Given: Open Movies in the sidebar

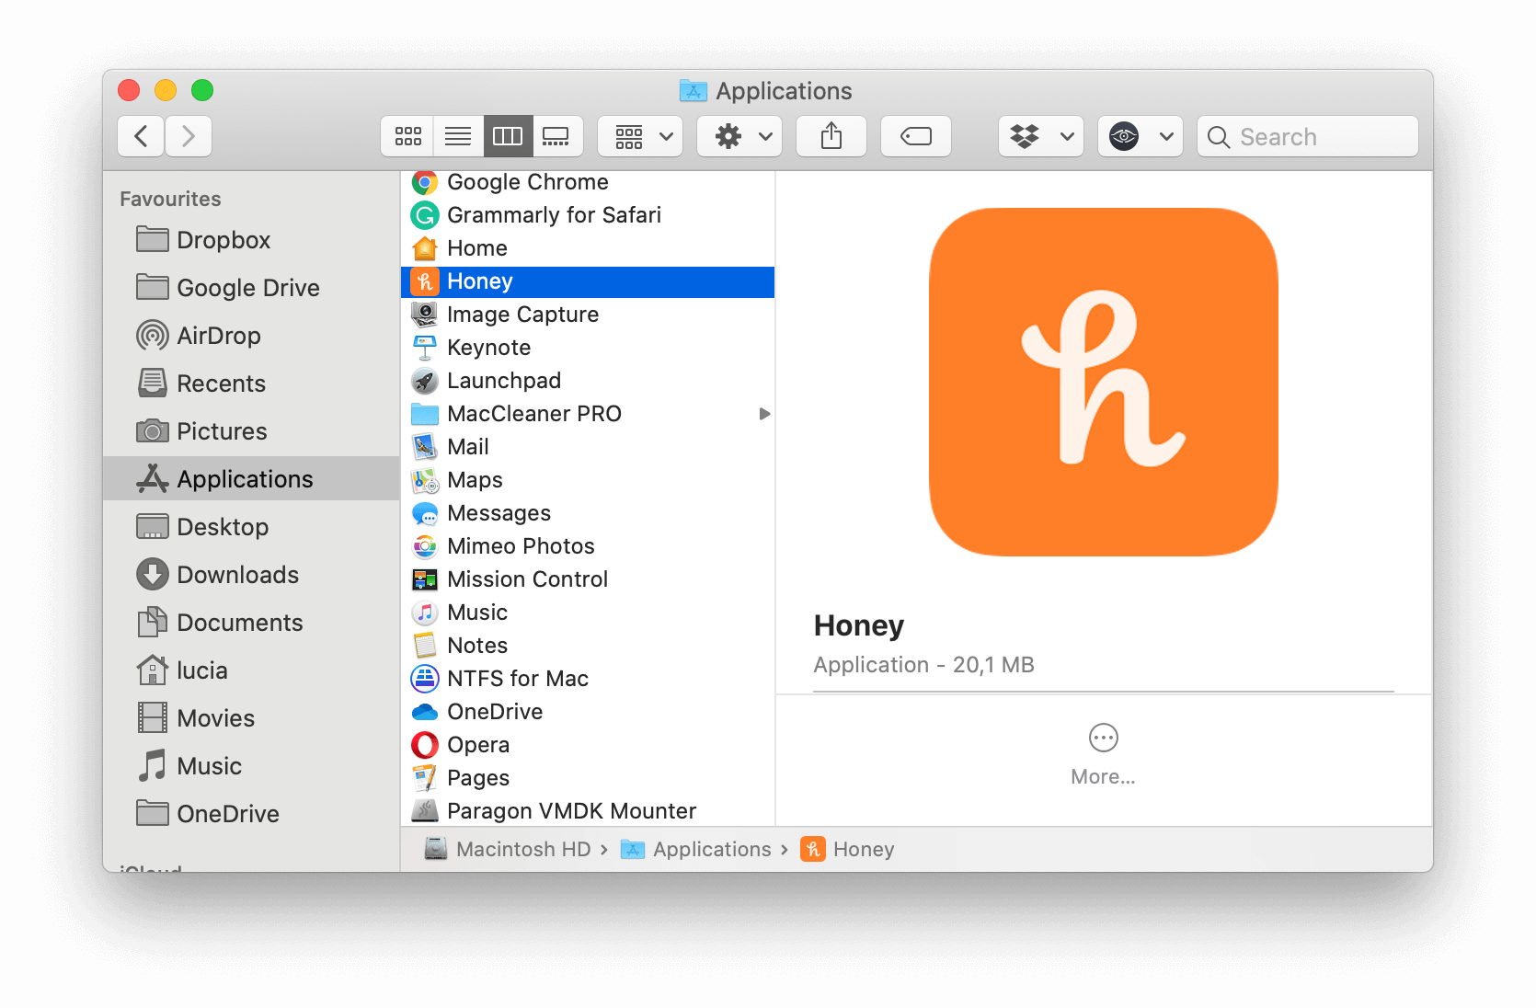Looking at the screenshot, I should point(251,718).
